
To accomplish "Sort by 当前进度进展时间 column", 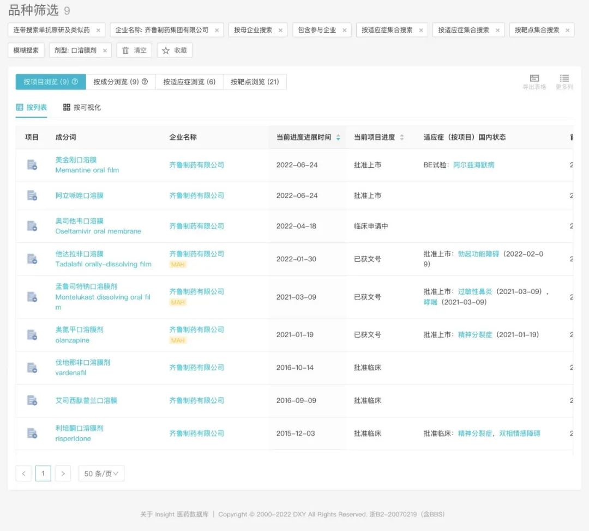I will [338, 138].
